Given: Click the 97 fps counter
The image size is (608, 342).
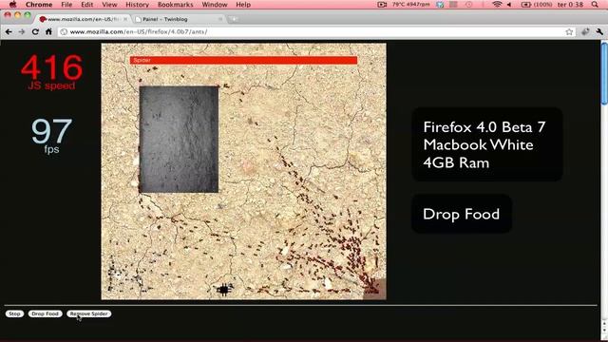Looking at the screenshot, I should pos(51,136).
